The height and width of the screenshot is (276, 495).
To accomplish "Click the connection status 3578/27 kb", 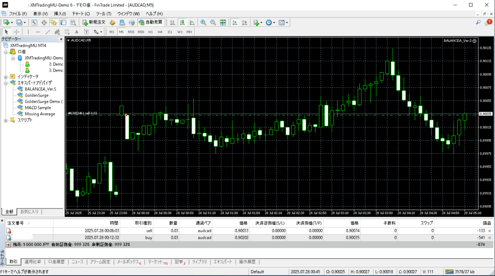I will 460,272.
